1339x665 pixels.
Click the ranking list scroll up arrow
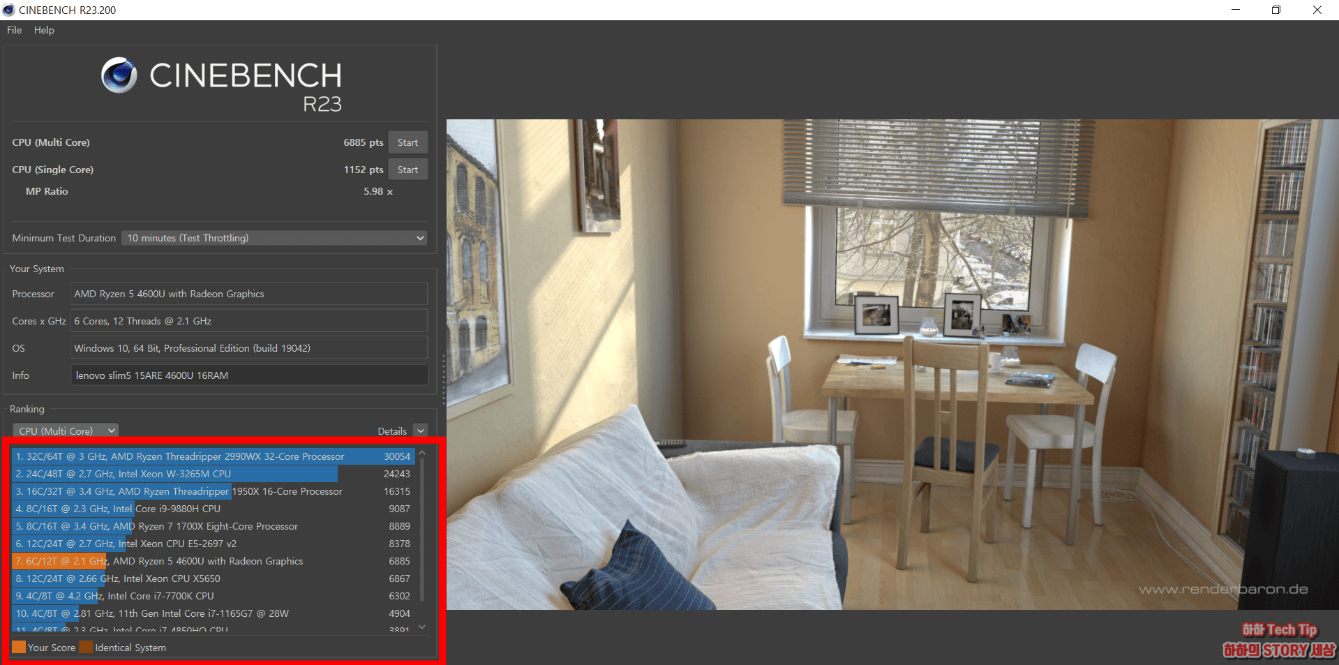[x=422, y=453]
